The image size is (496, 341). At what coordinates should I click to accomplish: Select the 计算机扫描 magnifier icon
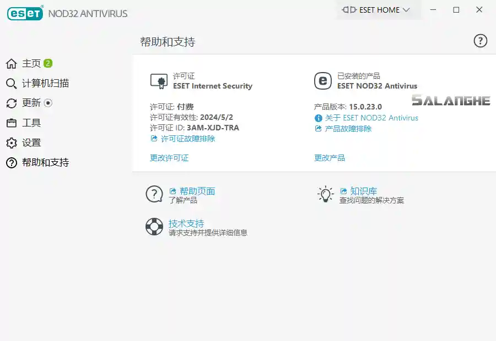(x=10, y=83)
